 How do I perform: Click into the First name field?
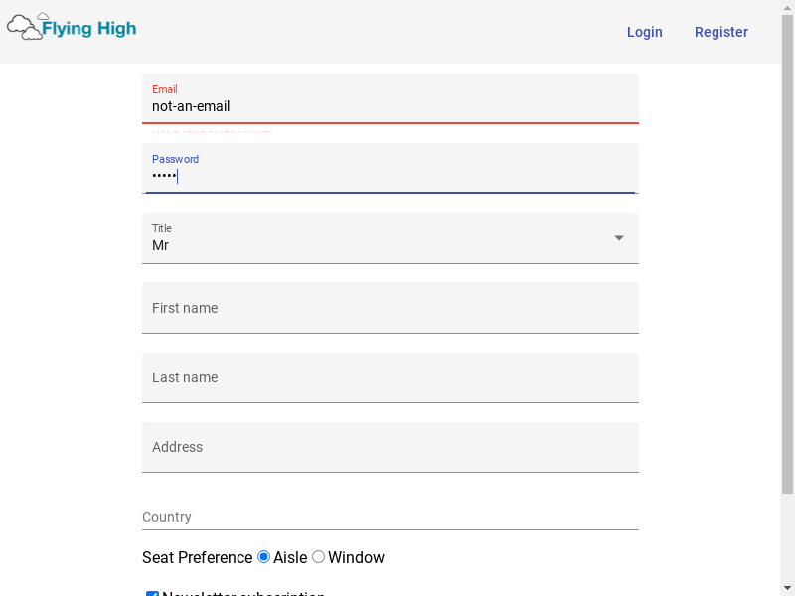tap(390, 308)
